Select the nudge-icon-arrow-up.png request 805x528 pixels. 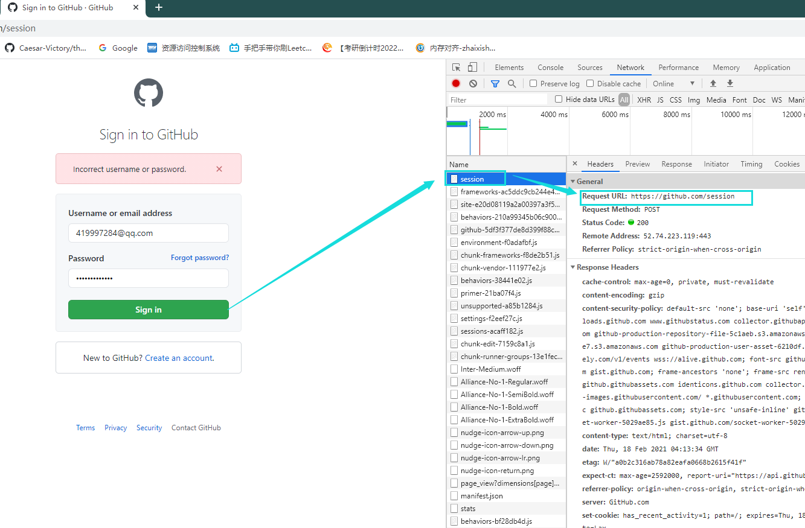click(506, 433)
